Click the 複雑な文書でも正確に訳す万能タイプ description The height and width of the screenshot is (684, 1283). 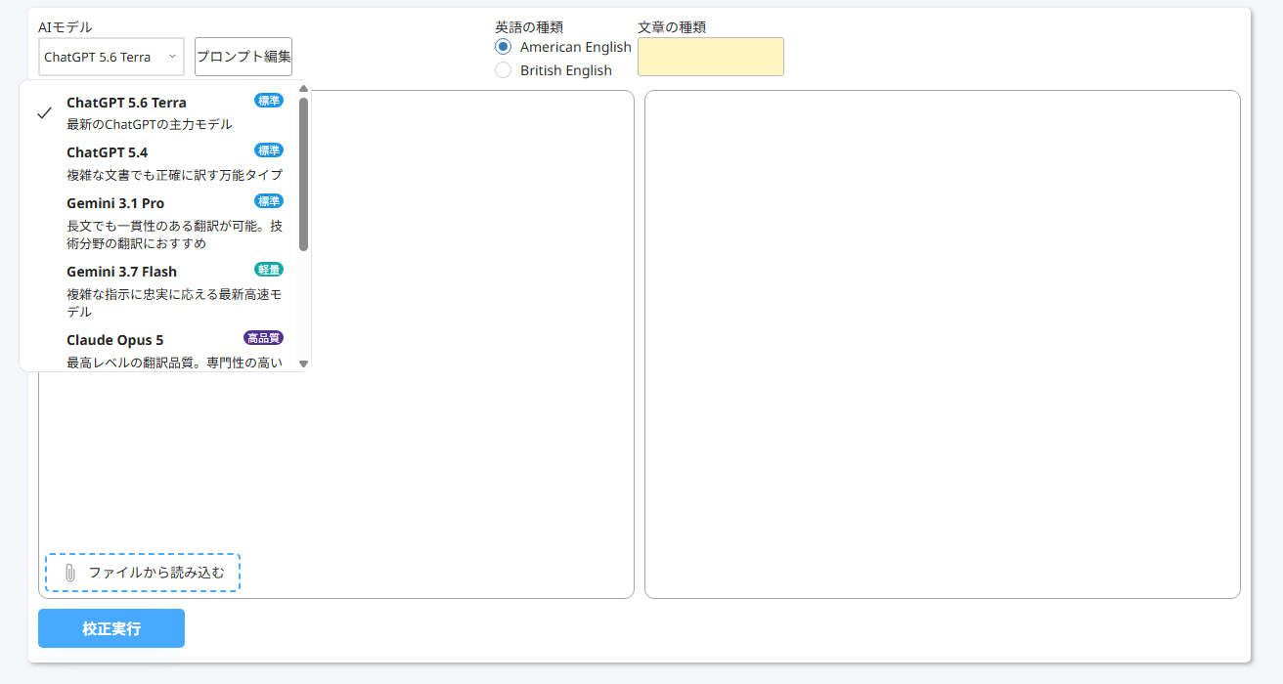pos(175,175)
